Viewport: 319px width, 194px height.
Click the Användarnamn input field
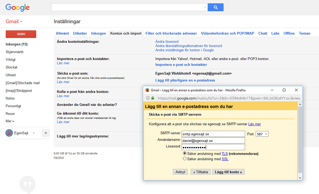(x=213, y=140)
